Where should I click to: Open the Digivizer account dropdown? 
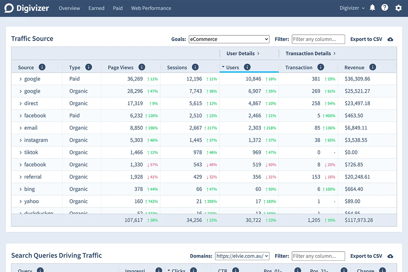click(352, 8)
